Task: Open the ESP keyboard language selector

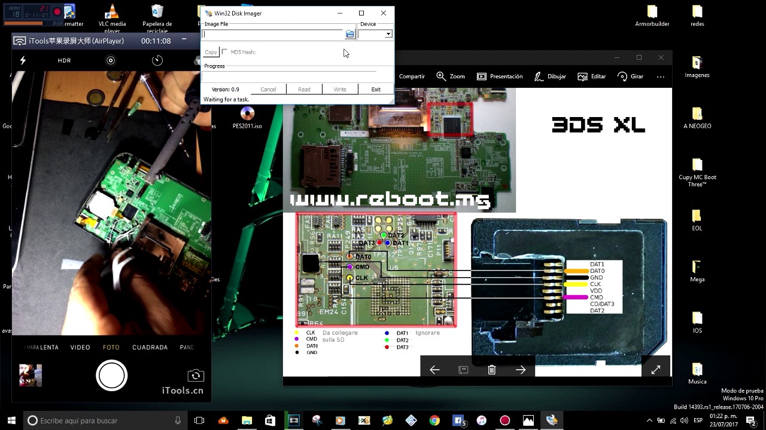Action: (698, 420)
